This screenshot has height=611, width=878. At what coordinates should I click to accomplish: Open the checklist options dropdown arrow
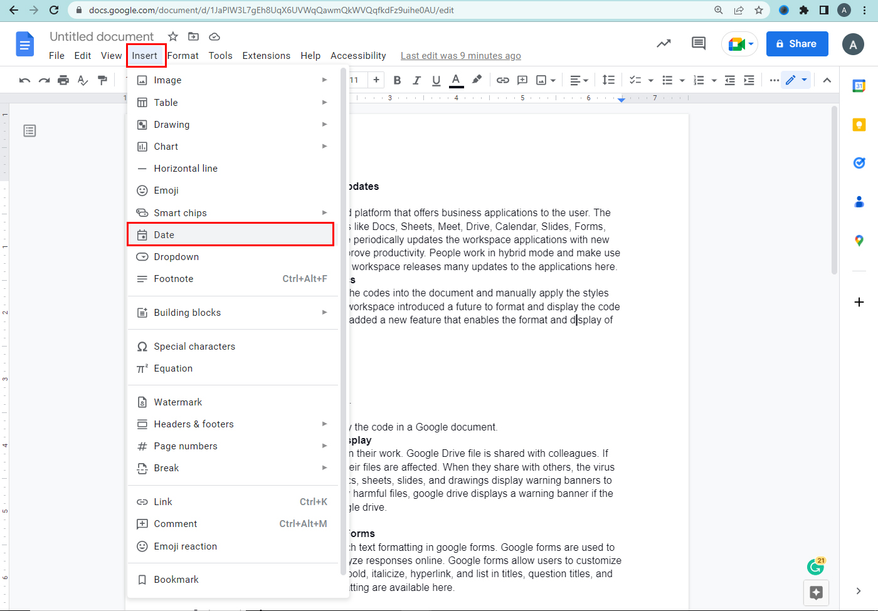pos(650,80)
